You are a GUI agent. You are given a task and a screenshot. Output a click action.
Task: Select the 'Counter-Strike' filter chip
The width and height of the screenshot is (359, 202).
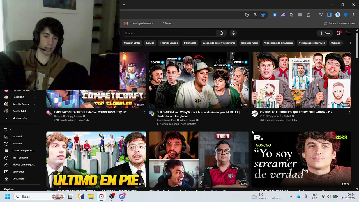coord(132,43)
